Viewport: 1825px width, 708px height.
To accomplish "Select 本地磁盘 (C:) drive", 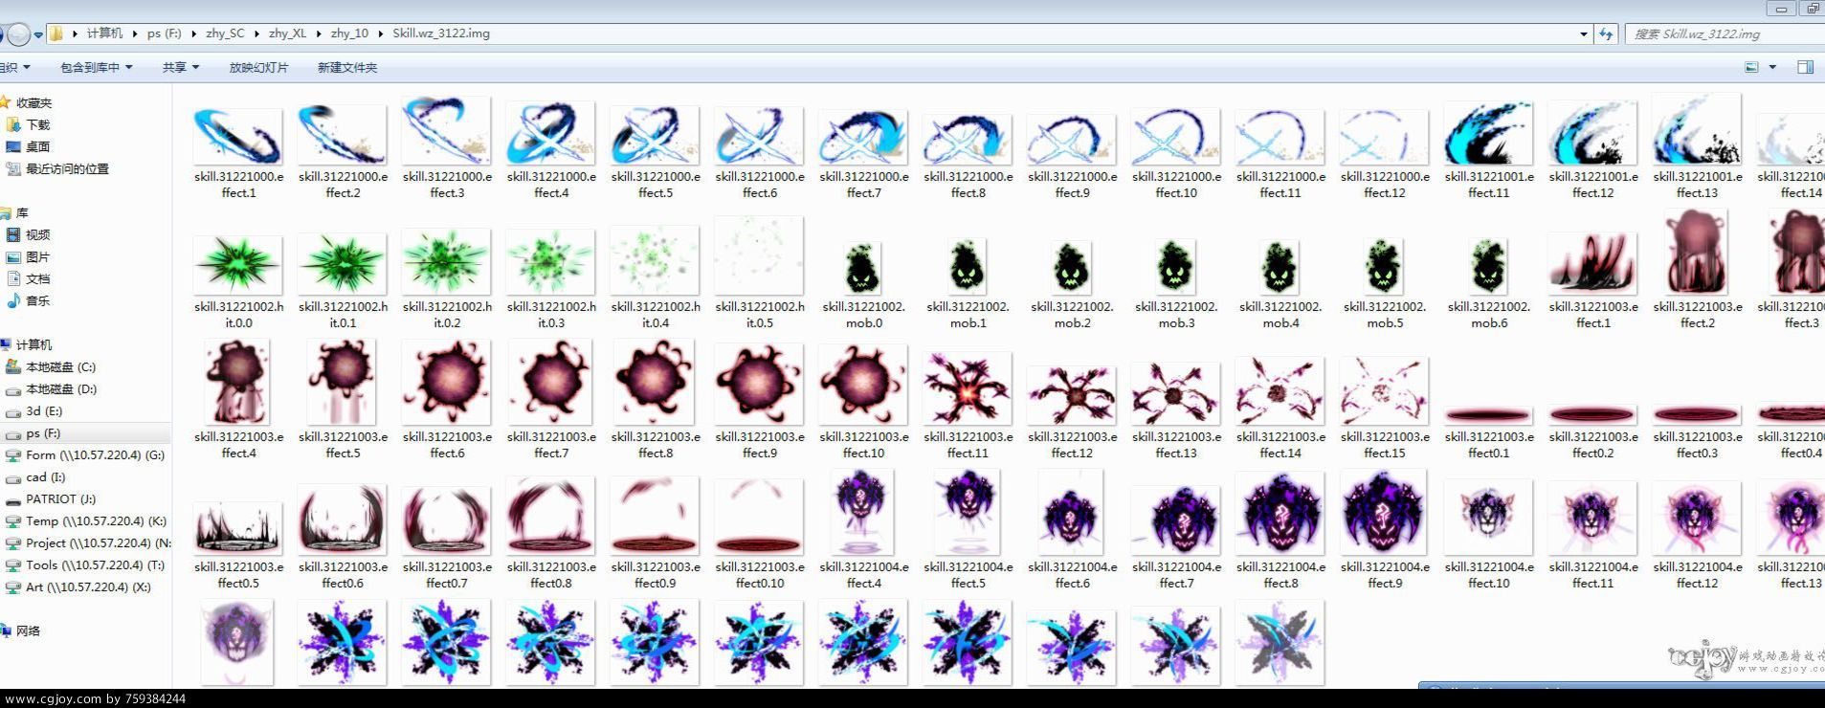I will [60, 366].
